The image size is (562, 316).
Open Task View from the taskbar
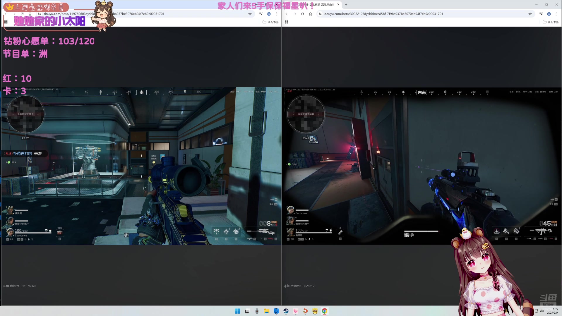(x=247, y=311)
